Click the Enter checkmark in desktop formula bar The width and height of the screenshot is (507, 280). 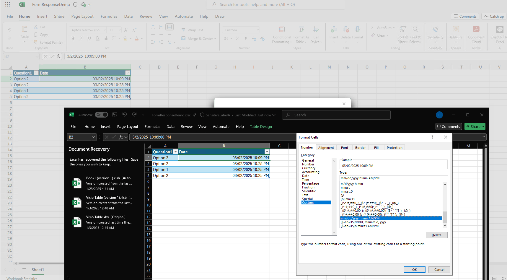(114, 137)
